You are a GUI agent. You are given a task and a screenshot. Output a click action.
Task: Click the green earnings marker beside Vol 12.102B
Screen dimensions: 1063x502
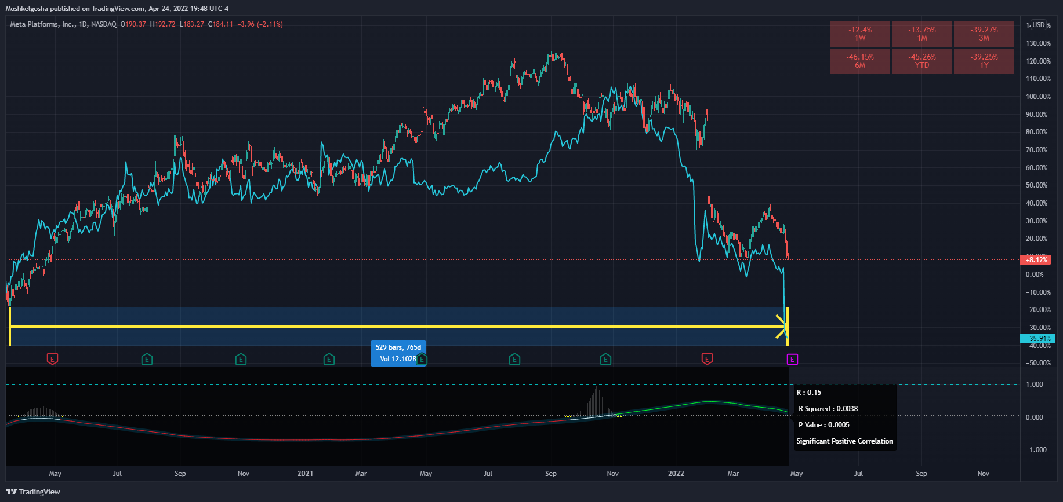(x=422, y=360)
